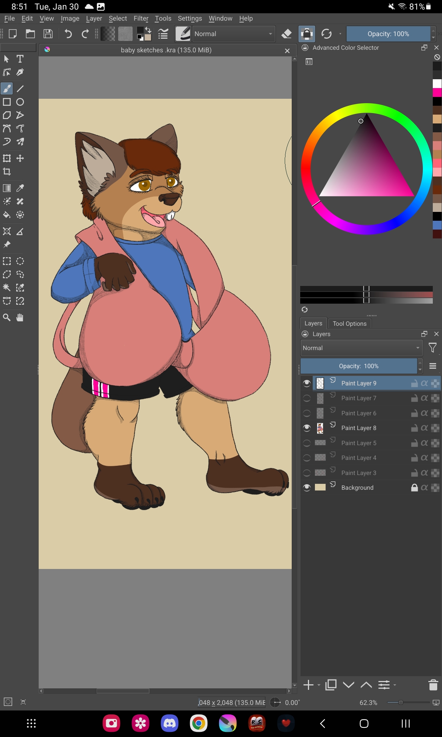The image size is (442, 737).
Task: Unlock the Background layer lock
Action: 414,488
